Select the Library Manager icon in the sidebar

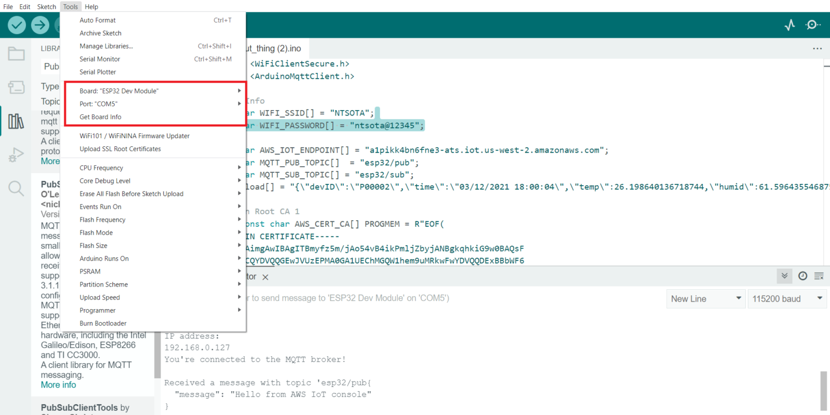coord(16,121)
